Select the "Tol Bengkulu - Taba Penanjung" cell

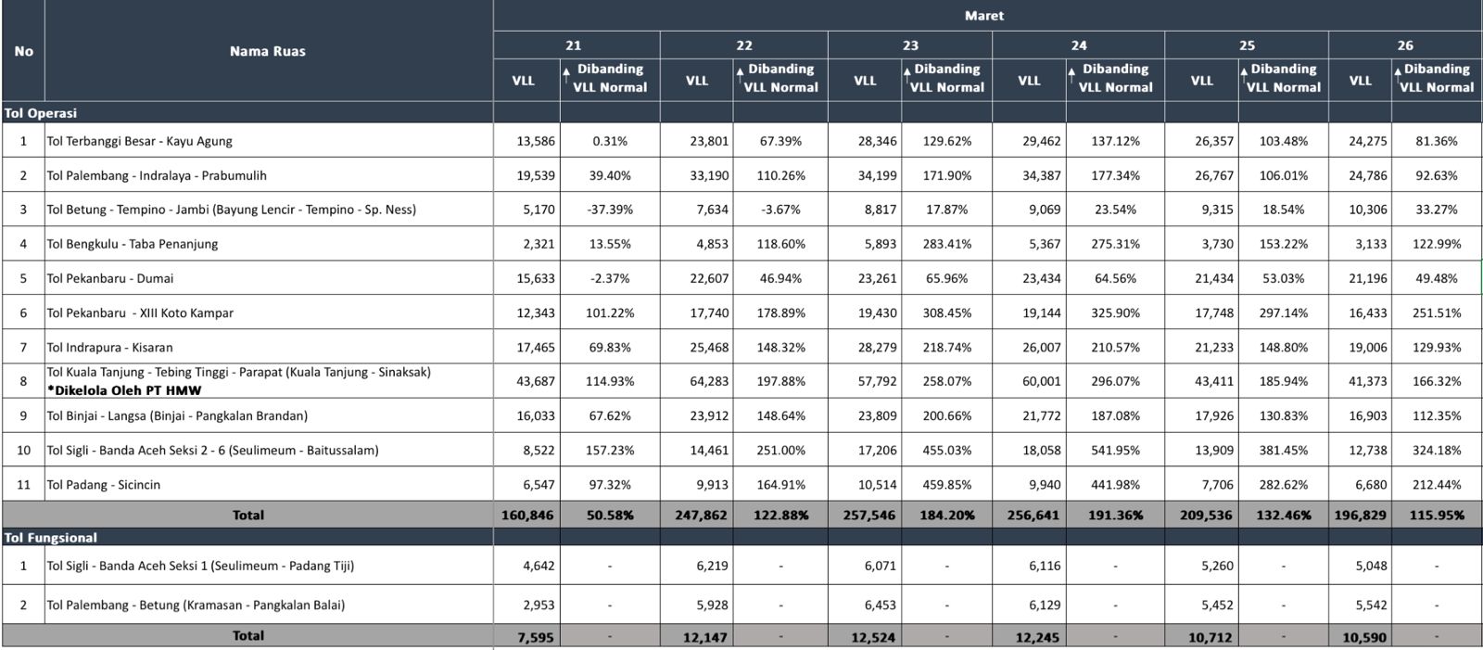133,244
